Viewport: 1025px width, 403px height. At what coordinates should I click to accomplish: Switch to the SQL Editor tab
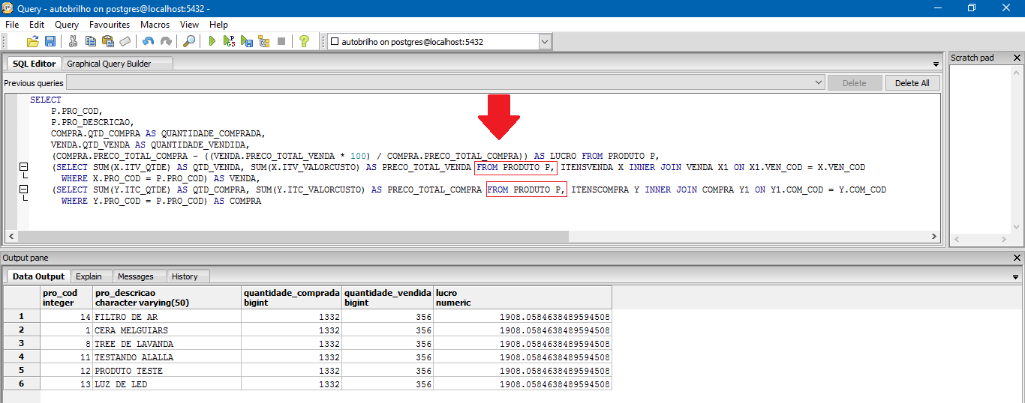34,64
